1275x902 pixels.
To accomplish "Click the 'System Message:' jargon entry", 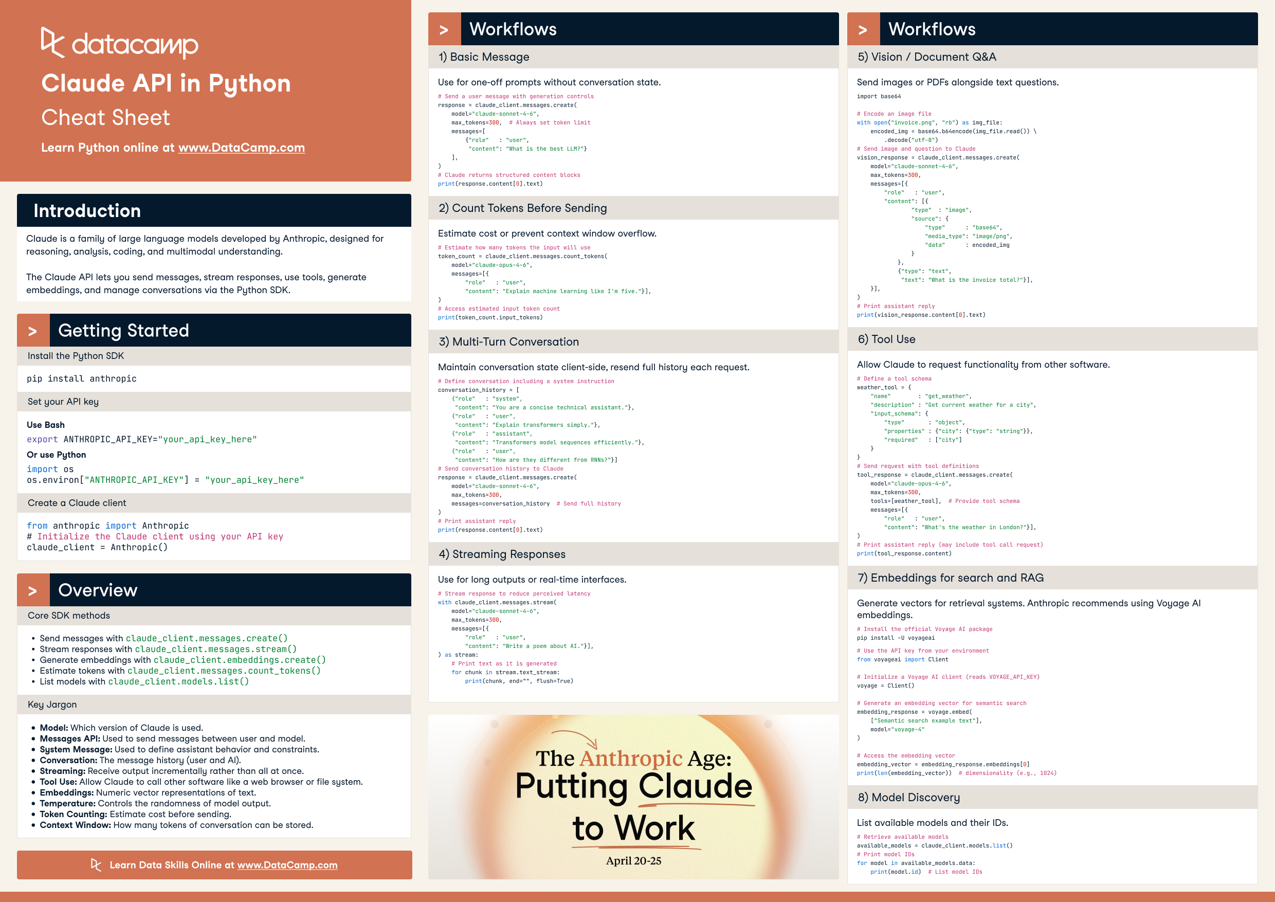I will click(179, 750).
